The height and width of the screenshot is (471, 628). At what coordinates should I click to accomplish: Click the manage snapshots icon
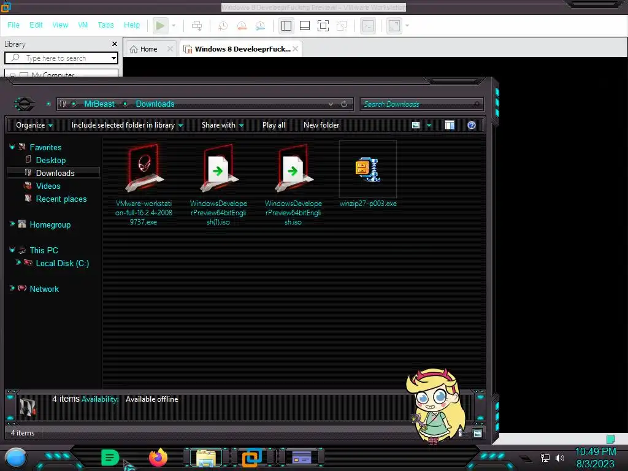pyautogui.click(x=260, y=26)
